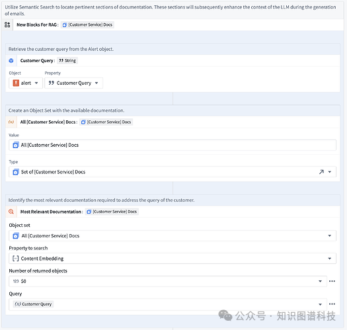This screenshot has width=347, height=330.
Task: Expand the Type Set of Docs dropdown
Action: tap(330, 172)
